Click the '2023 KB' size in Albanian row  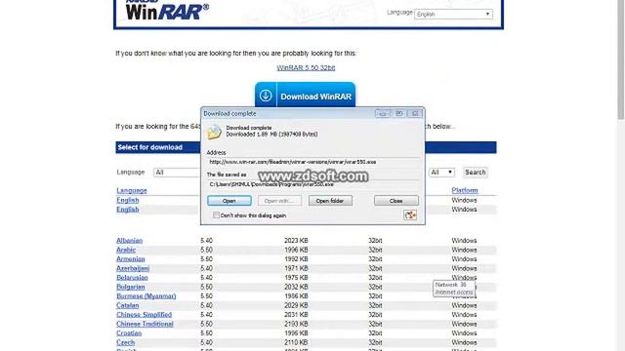(x=296, y=241)
